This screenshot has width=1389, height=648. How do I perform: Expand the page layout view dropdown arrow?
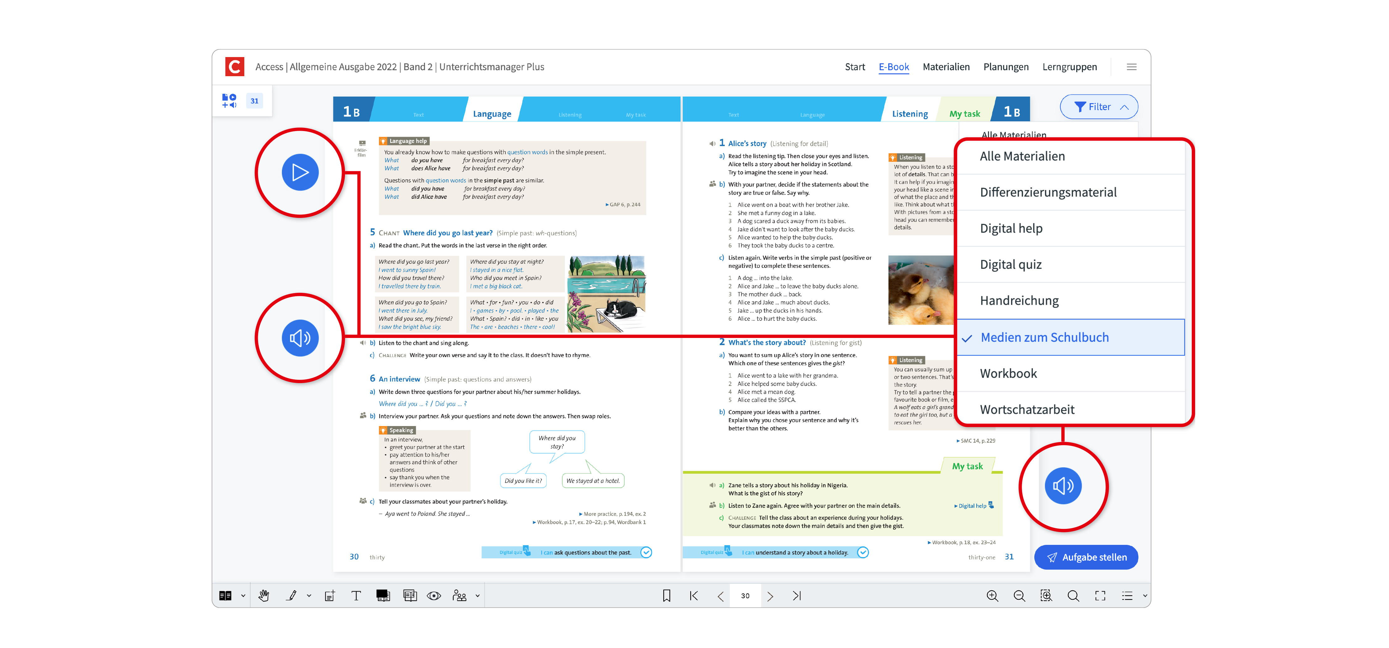[x=243, y=596]
